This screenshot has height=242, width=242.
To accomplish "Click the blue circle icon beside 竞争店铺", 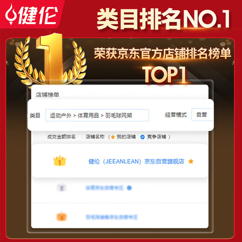I will click(x=142, y=137).
